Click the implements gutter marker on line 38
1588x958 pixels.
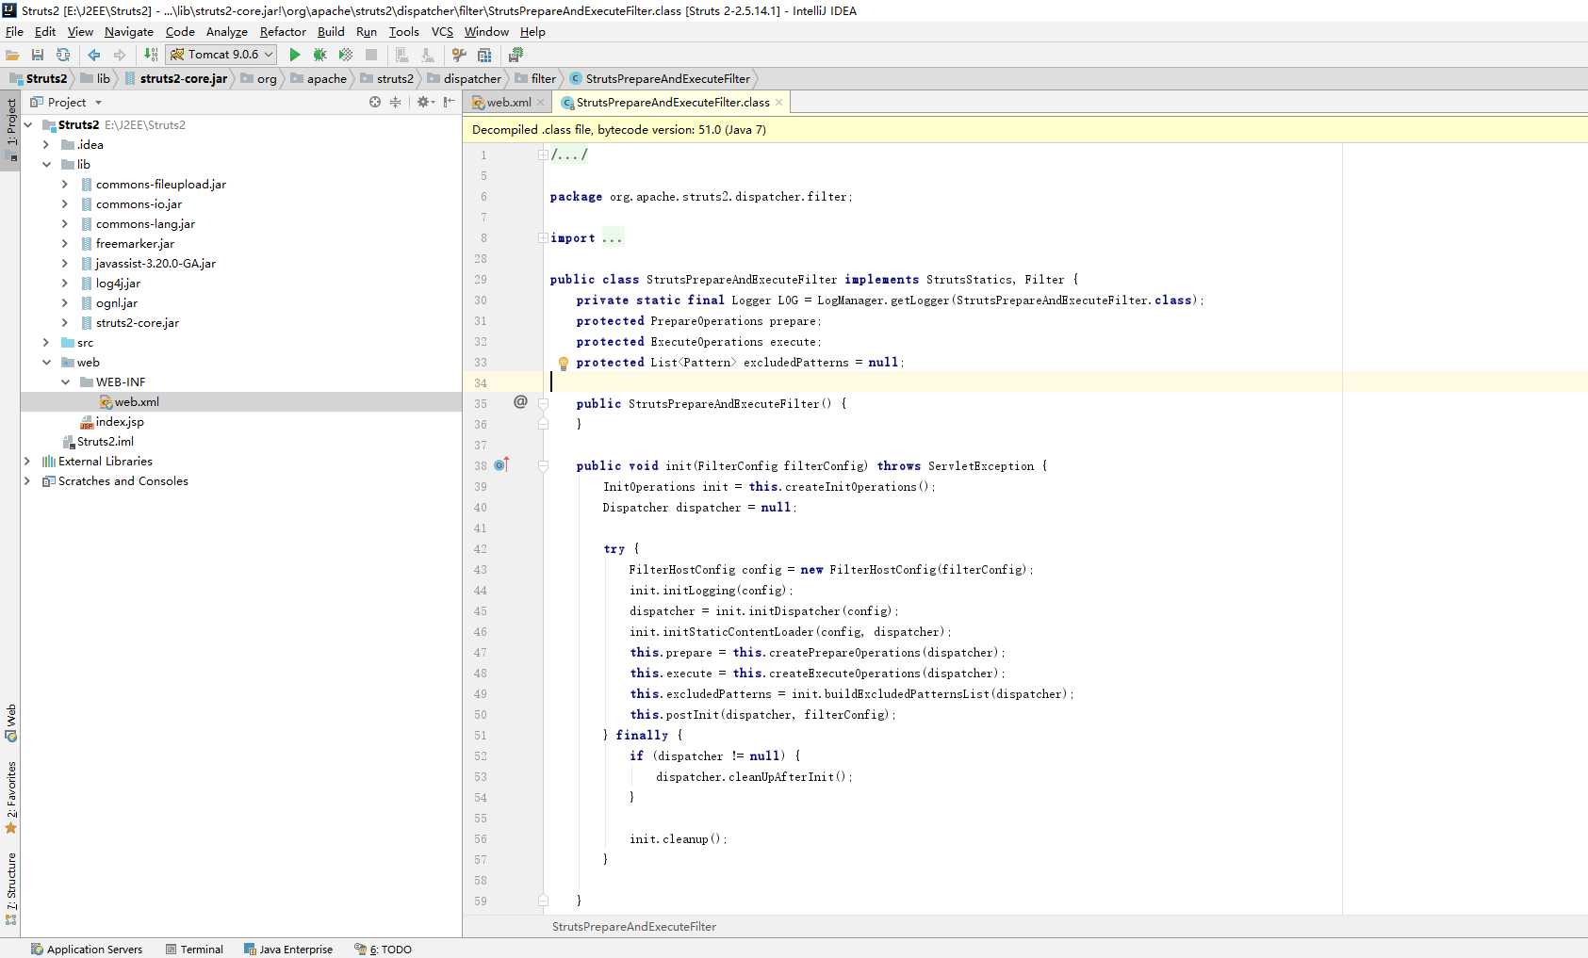tap(501, 464)
